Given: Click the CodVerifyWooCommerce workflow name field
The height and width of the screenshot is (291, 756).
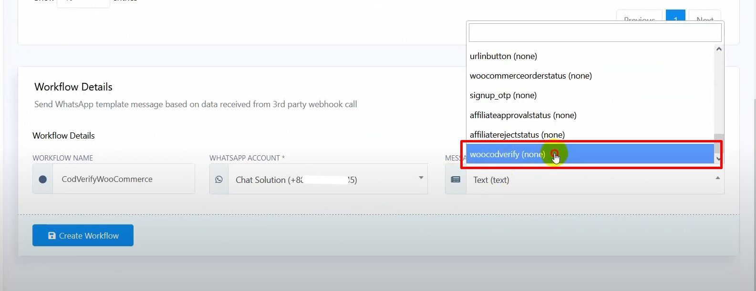Looking at the screenshot, I should point(123,179).
